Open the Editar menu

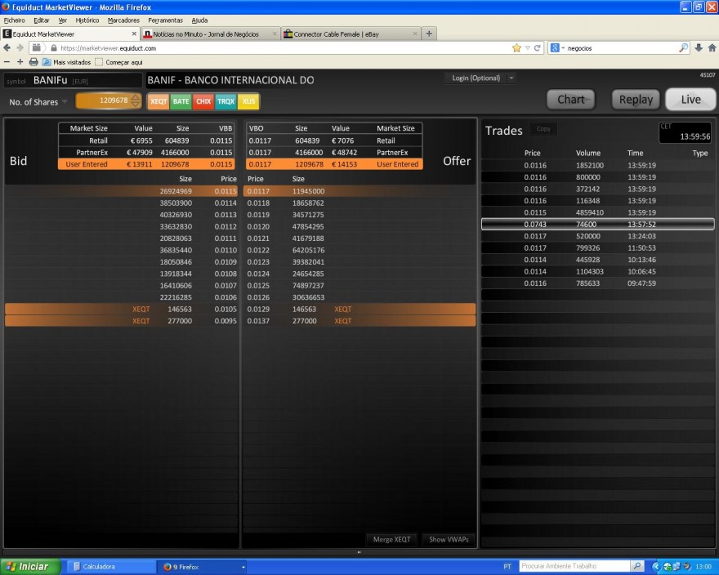pos(42,20)
